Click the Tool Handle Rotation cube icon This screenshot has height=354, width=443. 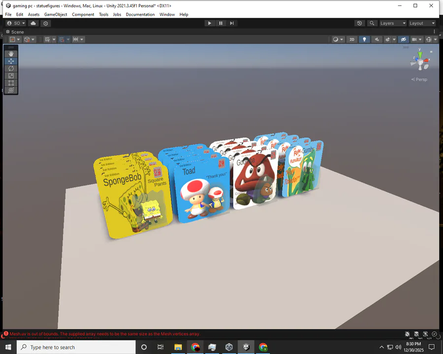(27, 39)
